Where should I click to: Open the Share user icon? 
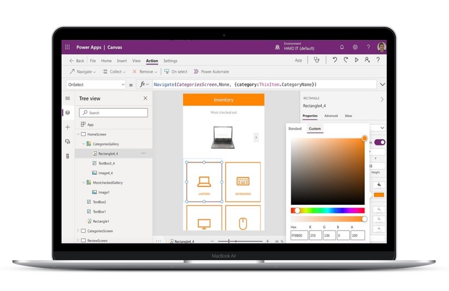[367, 60]
